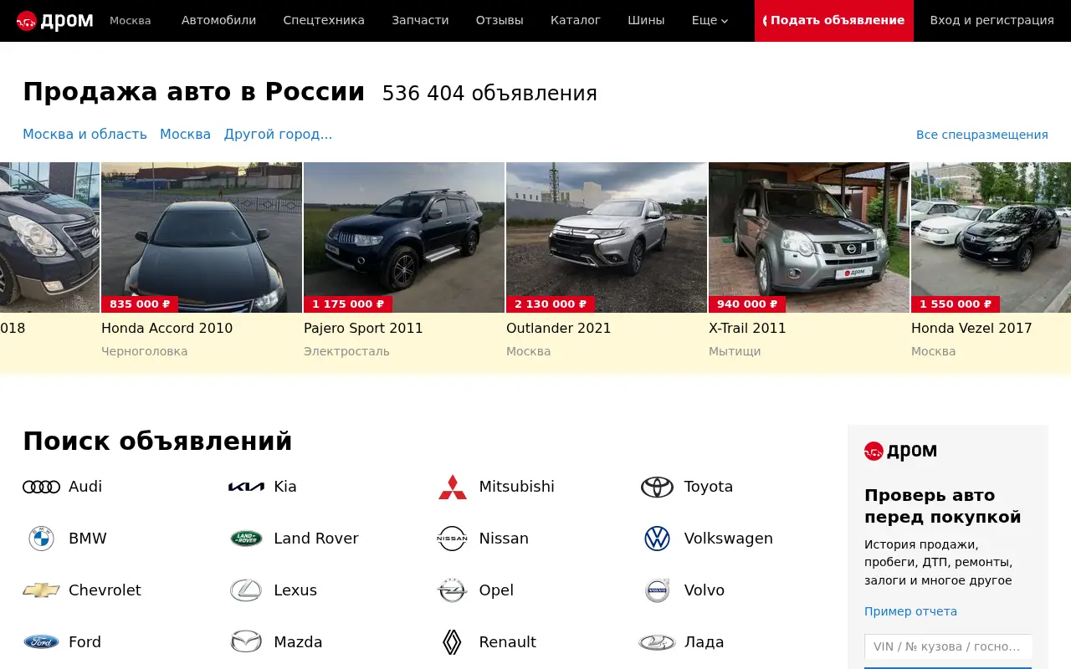Click the Honda Accord 2010 listing title
This screenshot has height=669, width=1071.
click(x=167, y=328)
